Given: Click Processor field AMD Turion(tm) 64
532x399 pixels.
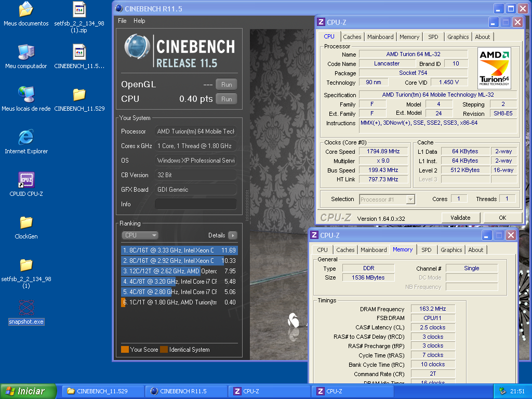Looking at the screenshot, I should click(196, 131).
